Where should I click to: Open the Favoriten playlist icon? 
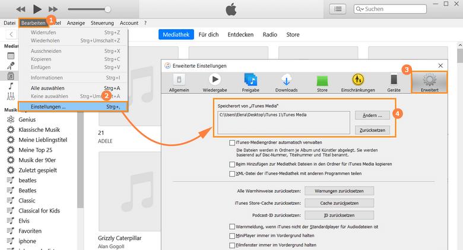click(x=11, y=231)
